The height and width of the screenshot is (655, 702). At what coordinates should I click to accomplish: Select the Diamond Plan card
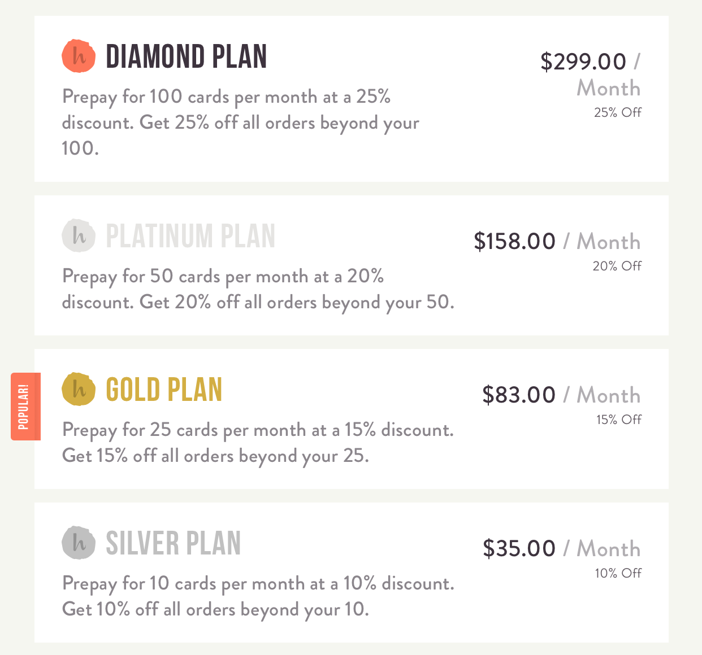(x=351, y=99)
